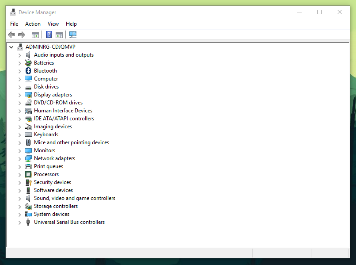The width and height of the screenshot is (356, 265).
Task: Select the ADMINRG-CDJQMVP label
Action: 50,47
